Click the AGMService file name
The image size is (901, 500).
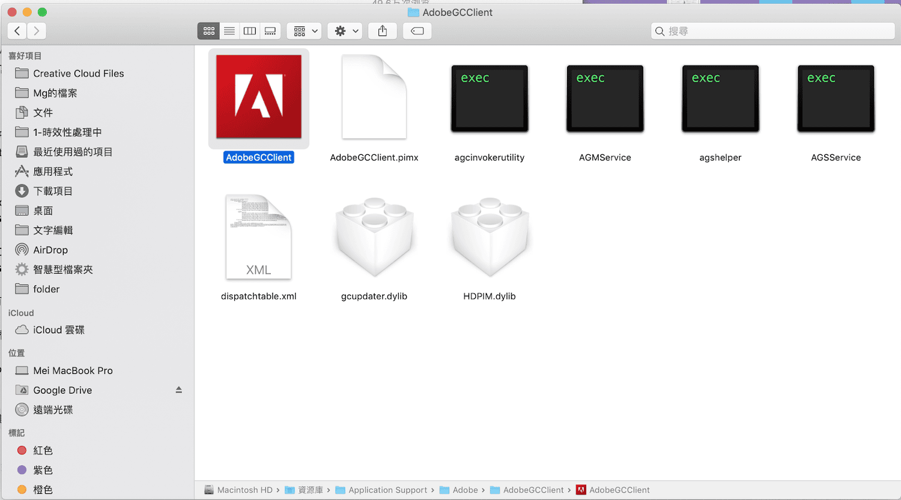click(x=605, y=157)
